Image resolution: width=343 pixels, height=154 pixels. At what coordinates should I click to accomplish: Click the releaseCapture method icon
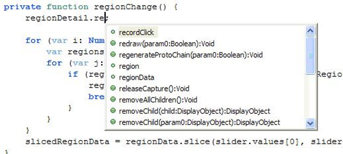113,89
